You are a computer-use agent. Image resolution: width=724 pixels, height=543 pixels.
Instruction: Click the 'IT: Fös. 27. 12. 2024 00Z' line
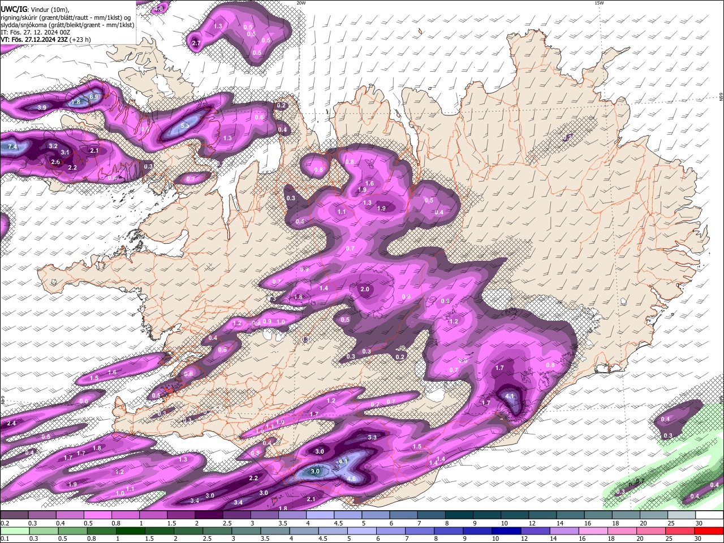click(35, 32)
